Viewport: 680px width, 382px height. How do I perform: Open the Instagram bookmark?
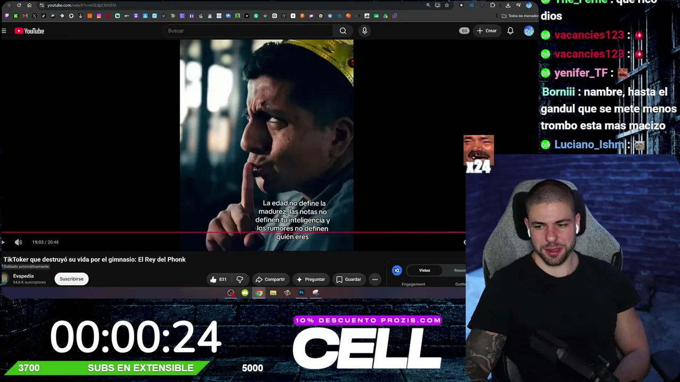click(99, 16)
